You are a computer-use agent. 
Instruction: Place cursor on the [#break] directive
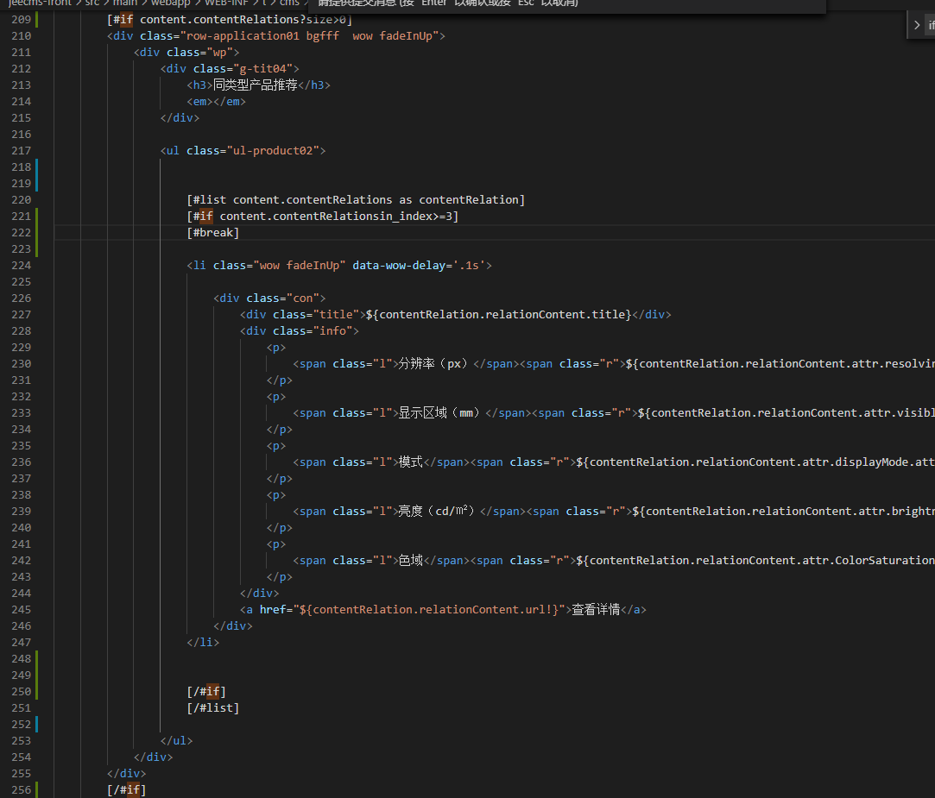(213, 233)
